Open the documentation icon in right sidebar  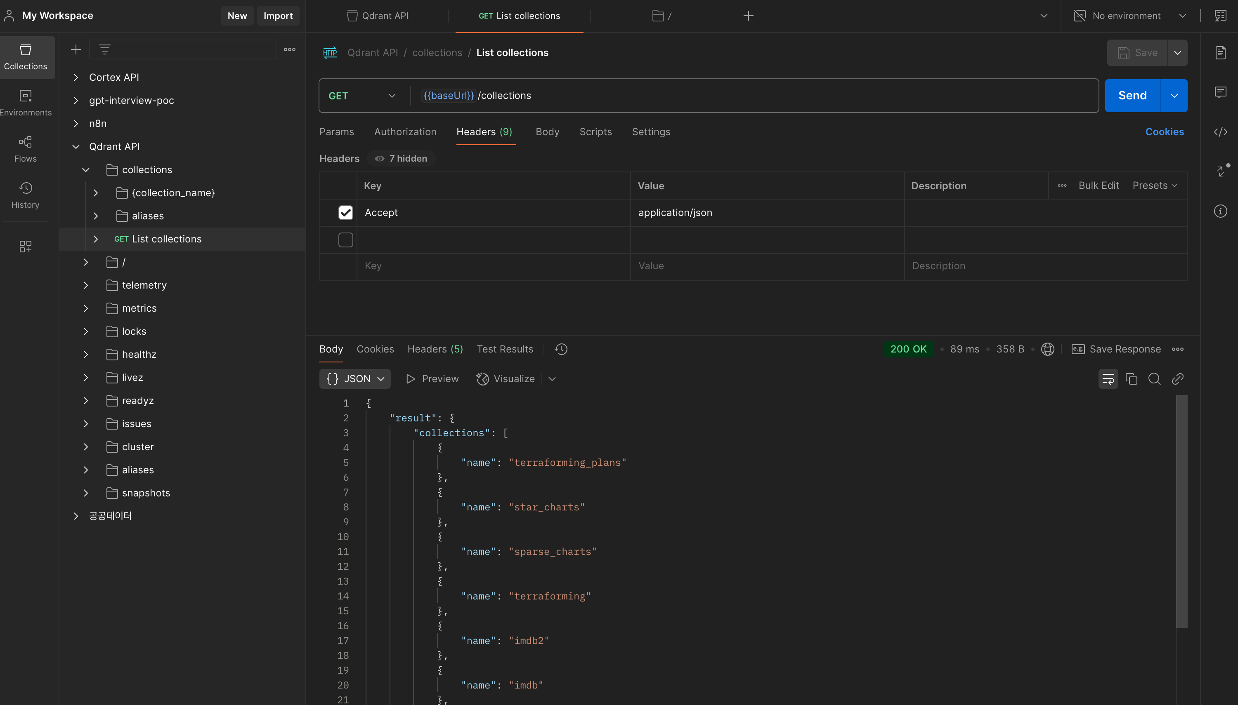[x=1221, y=52]
